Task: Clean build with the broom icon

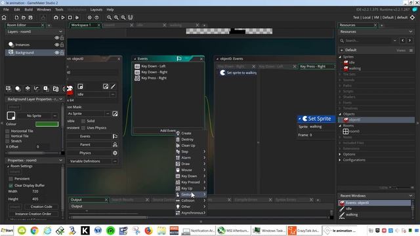Action: [x=77, y=18]
